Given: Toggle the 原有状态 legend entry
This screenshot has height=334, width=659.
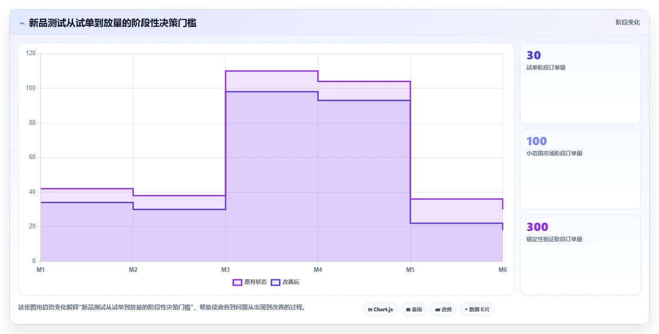Looking at the screenshot, I should pyautogui.click(x=250, y=282).
